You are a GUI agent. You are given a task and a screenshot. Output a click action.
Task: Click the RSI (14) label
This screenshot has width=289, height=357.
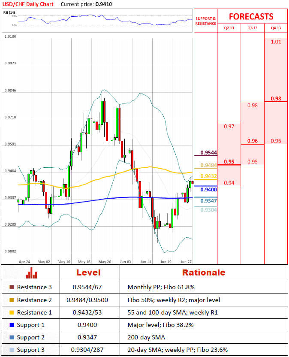point(9,12)
